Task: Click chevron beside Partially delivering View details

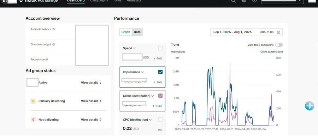Action: [101, 101]
